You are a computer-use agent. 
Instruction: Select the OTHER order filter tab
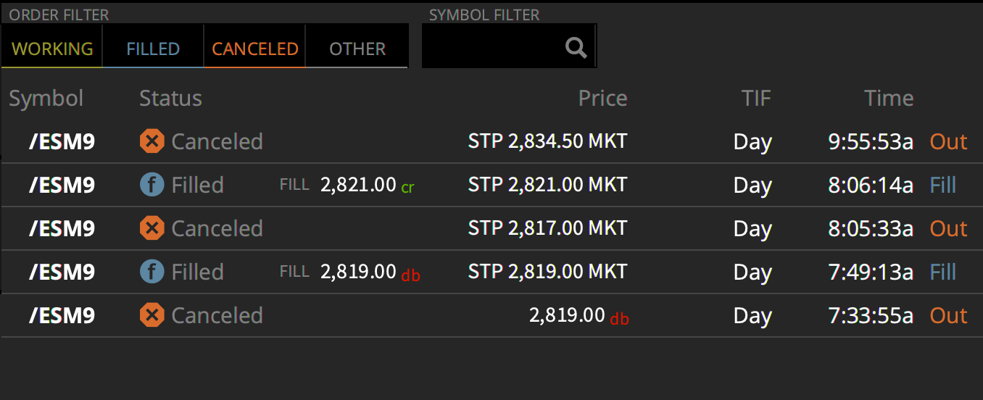357,49
